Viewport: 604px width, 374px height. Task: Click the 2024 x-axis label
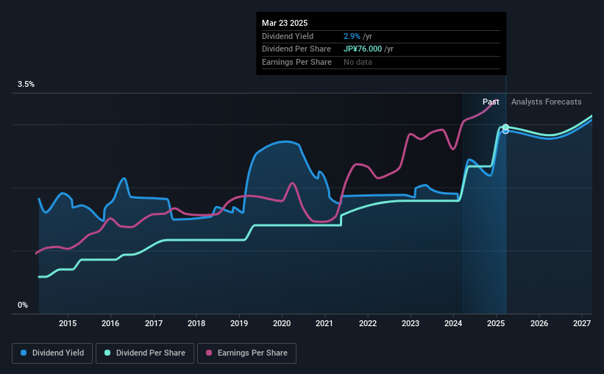(x=453, y=323)
